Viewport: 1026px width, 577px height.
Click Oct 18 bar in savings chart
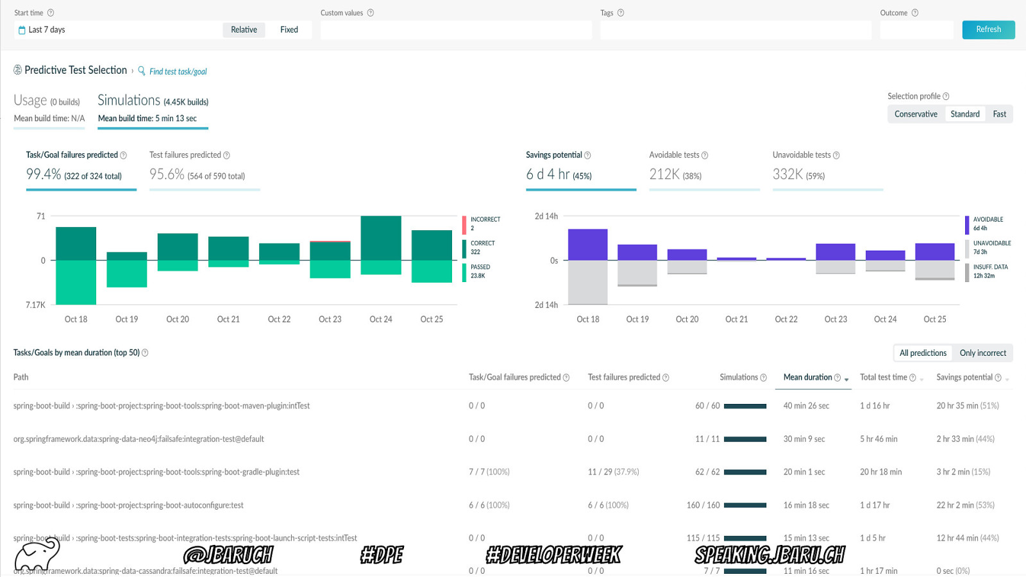click(587, 266)
